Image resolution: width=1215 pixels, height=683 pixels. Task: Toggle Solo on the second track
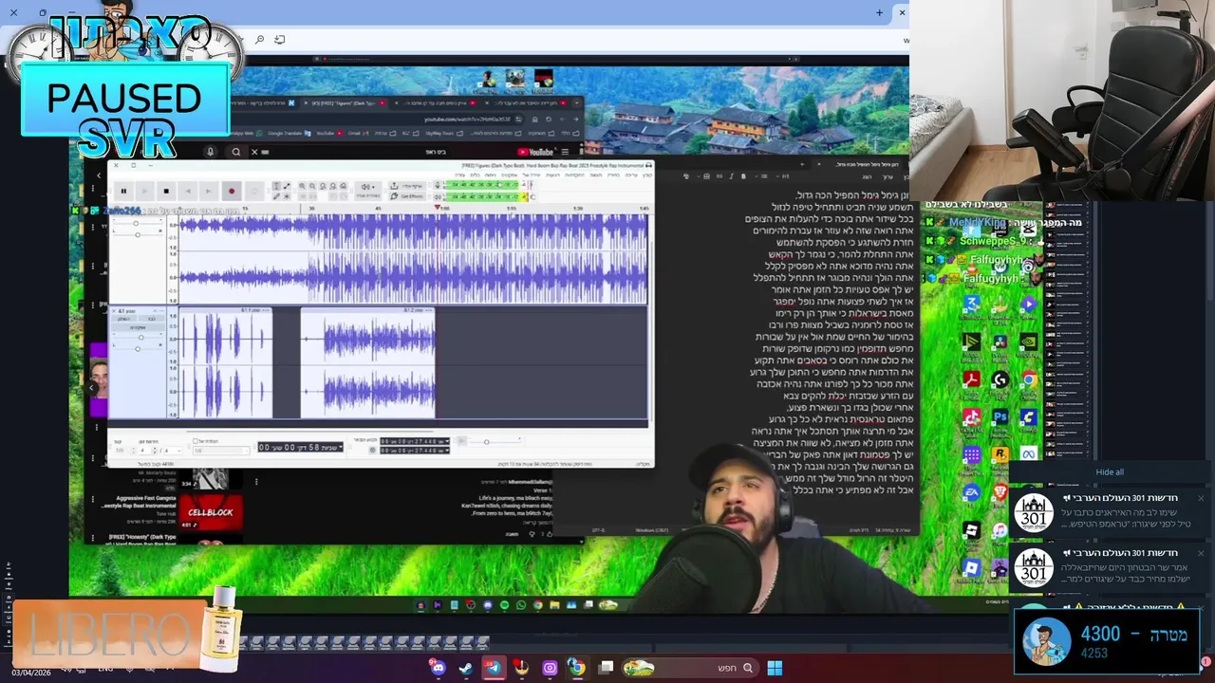coord(151,319)
